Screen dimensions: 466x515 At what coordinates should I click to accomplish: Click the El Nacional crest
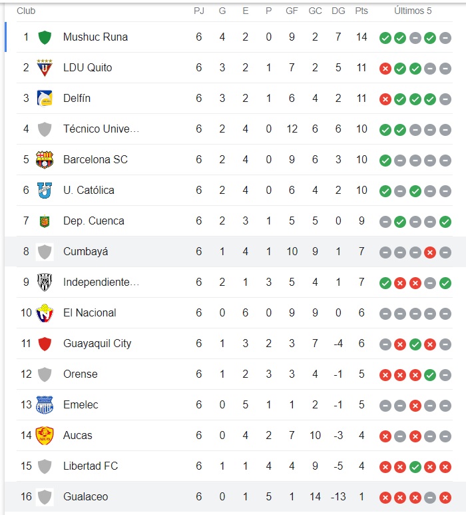pos(45,313)
